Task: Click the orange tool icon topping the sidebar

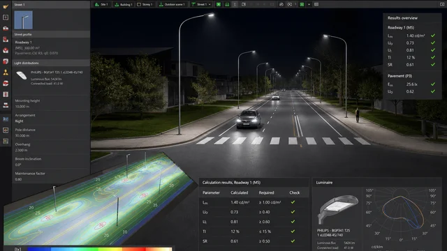Action: tap(6, 6)
